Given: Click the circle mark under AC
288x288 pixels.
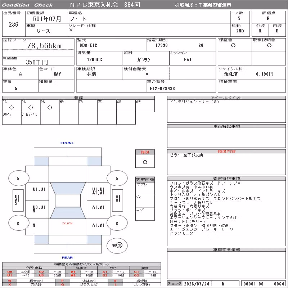Looking at the screenshot, I should [x=12, y=107].
